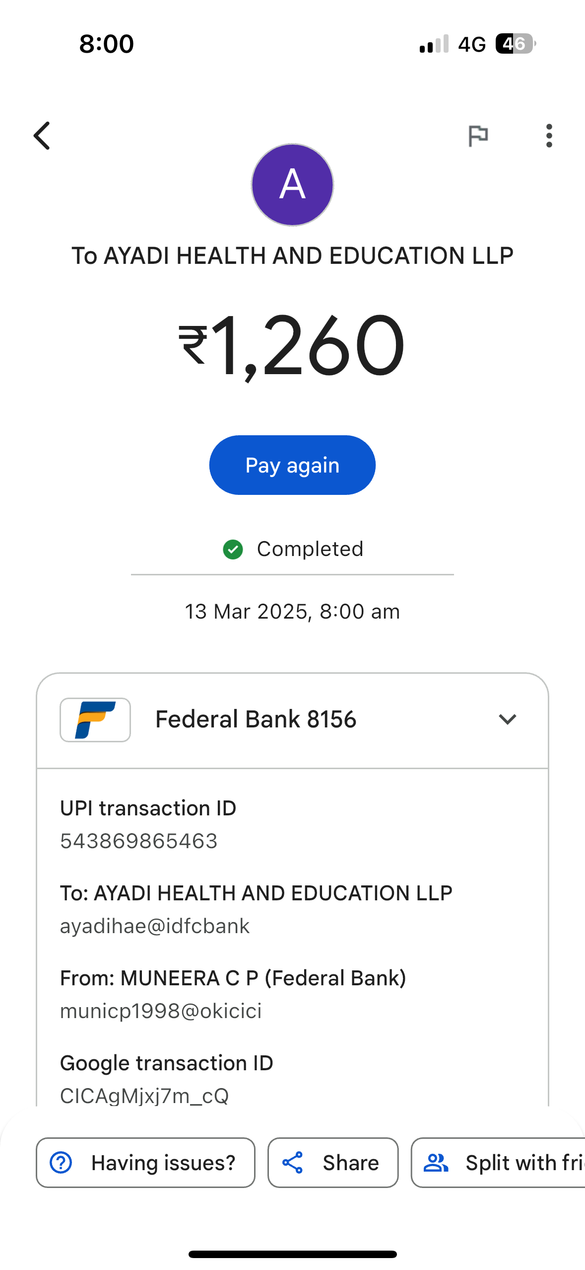
Task: Open the Having issues? help button
Action: point(145,1163)
